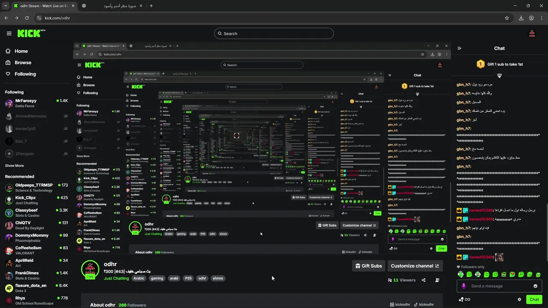Expand Show More in Following list
The width and height of the screenshot is (548, 308).
point(15,166)
